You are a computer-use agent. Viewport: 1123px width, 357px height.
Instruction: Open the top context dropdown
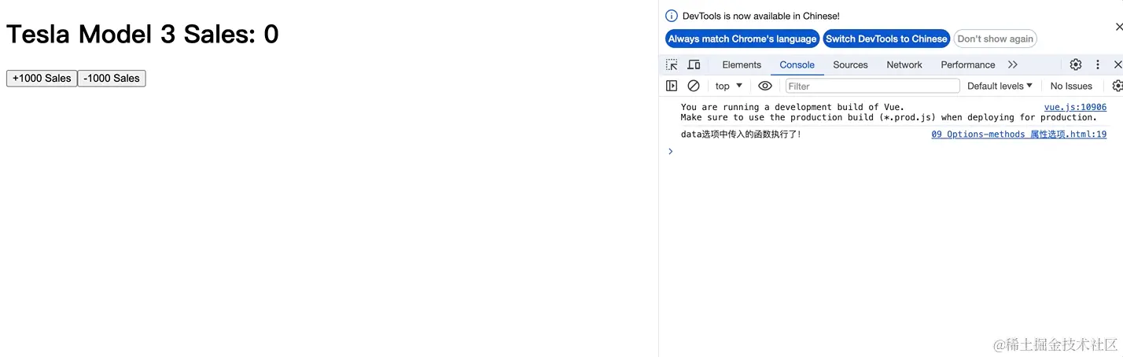729,86
